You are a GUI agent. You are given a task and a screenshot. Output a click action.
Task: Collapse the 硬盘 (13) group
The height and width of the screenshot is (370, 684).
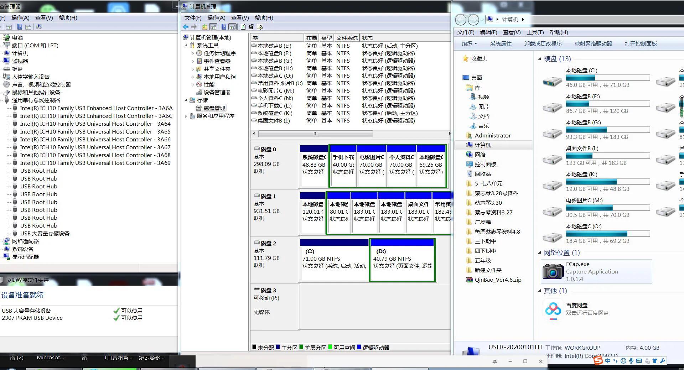coord(539,59)
